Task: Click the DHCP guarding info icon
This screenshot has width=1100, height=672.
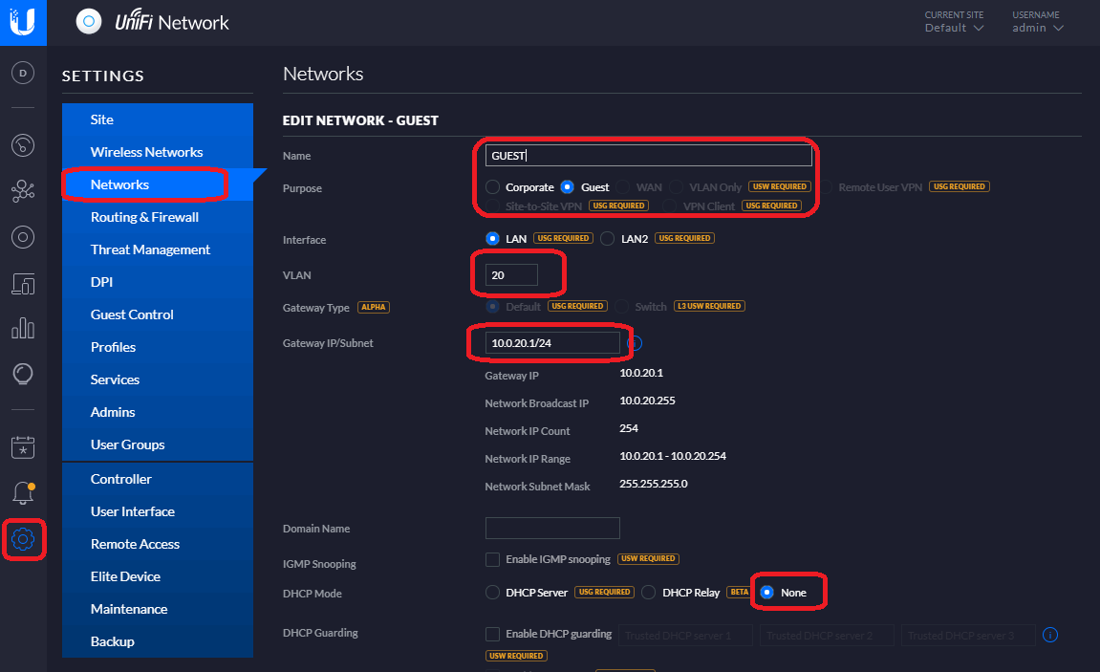Action: (x=1050, y=635)
